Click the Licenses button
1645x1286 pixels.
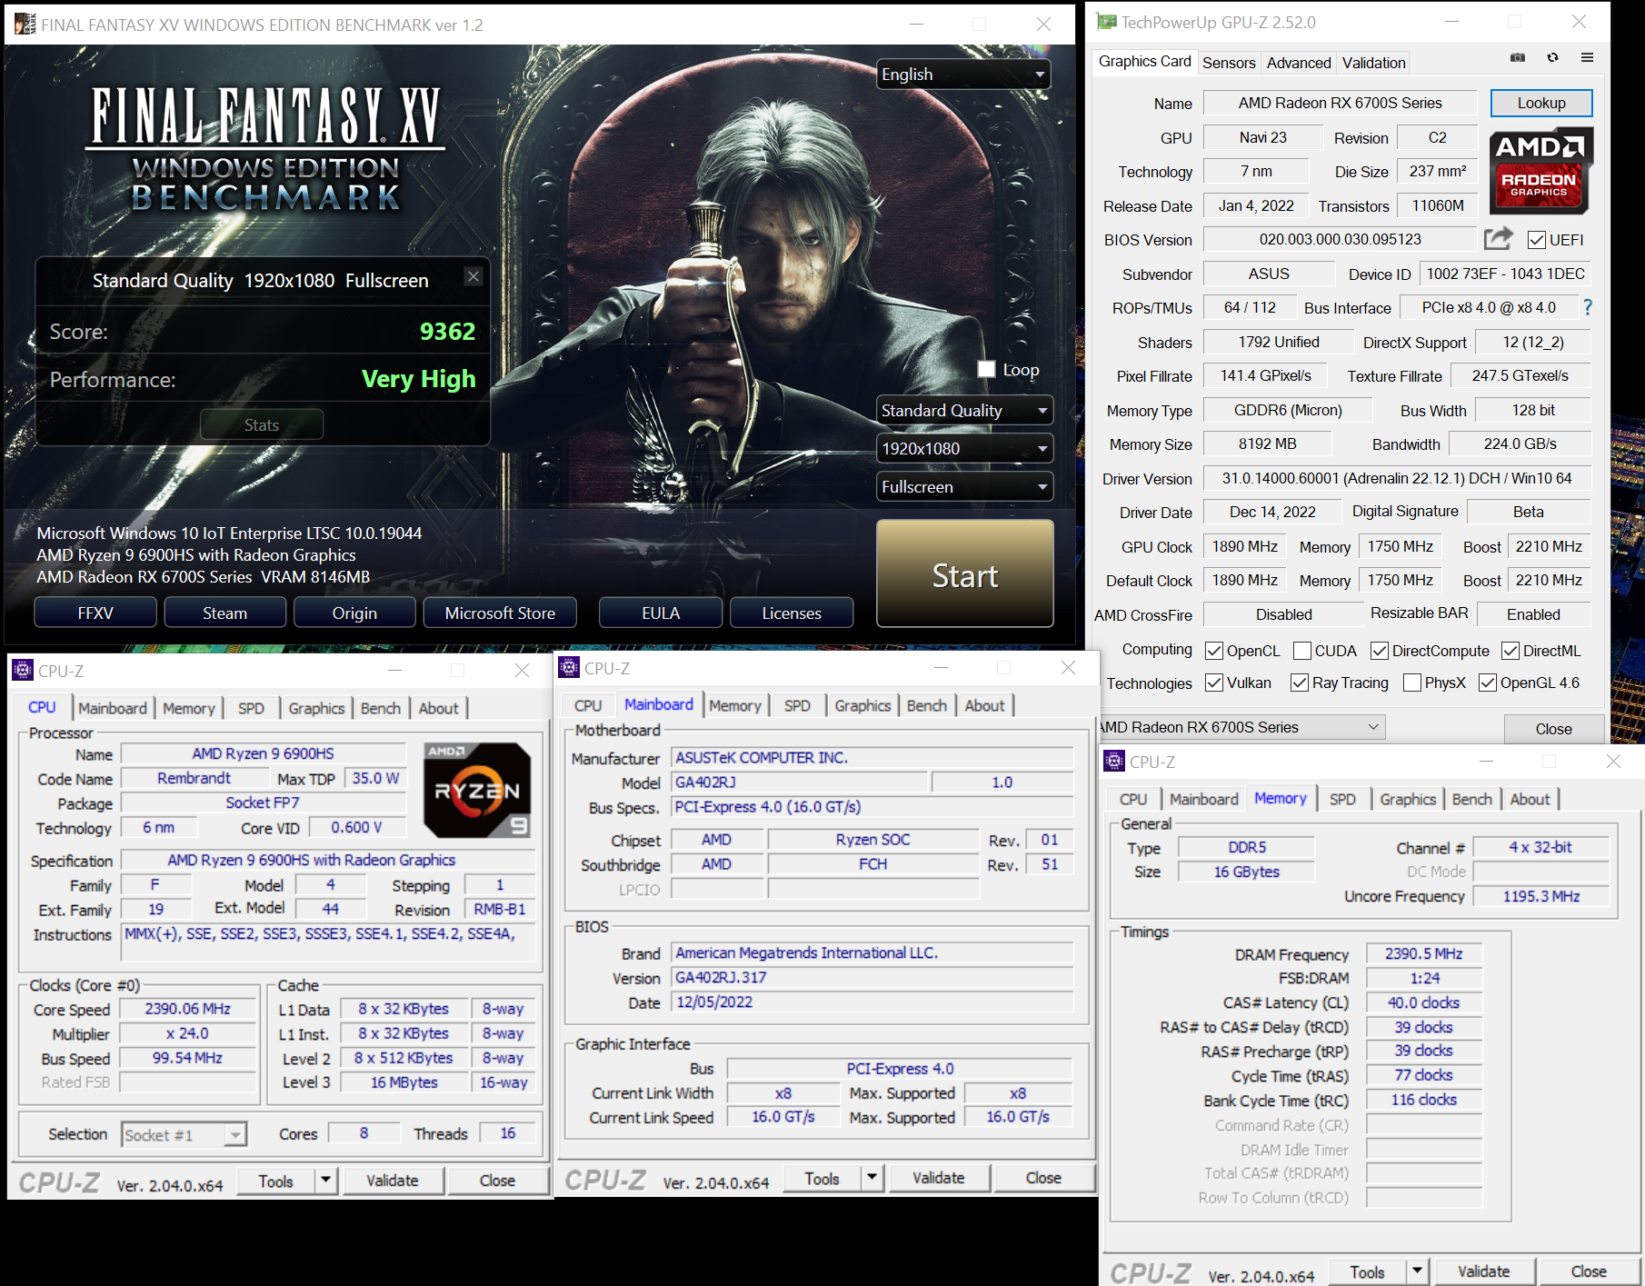(792, 613)
